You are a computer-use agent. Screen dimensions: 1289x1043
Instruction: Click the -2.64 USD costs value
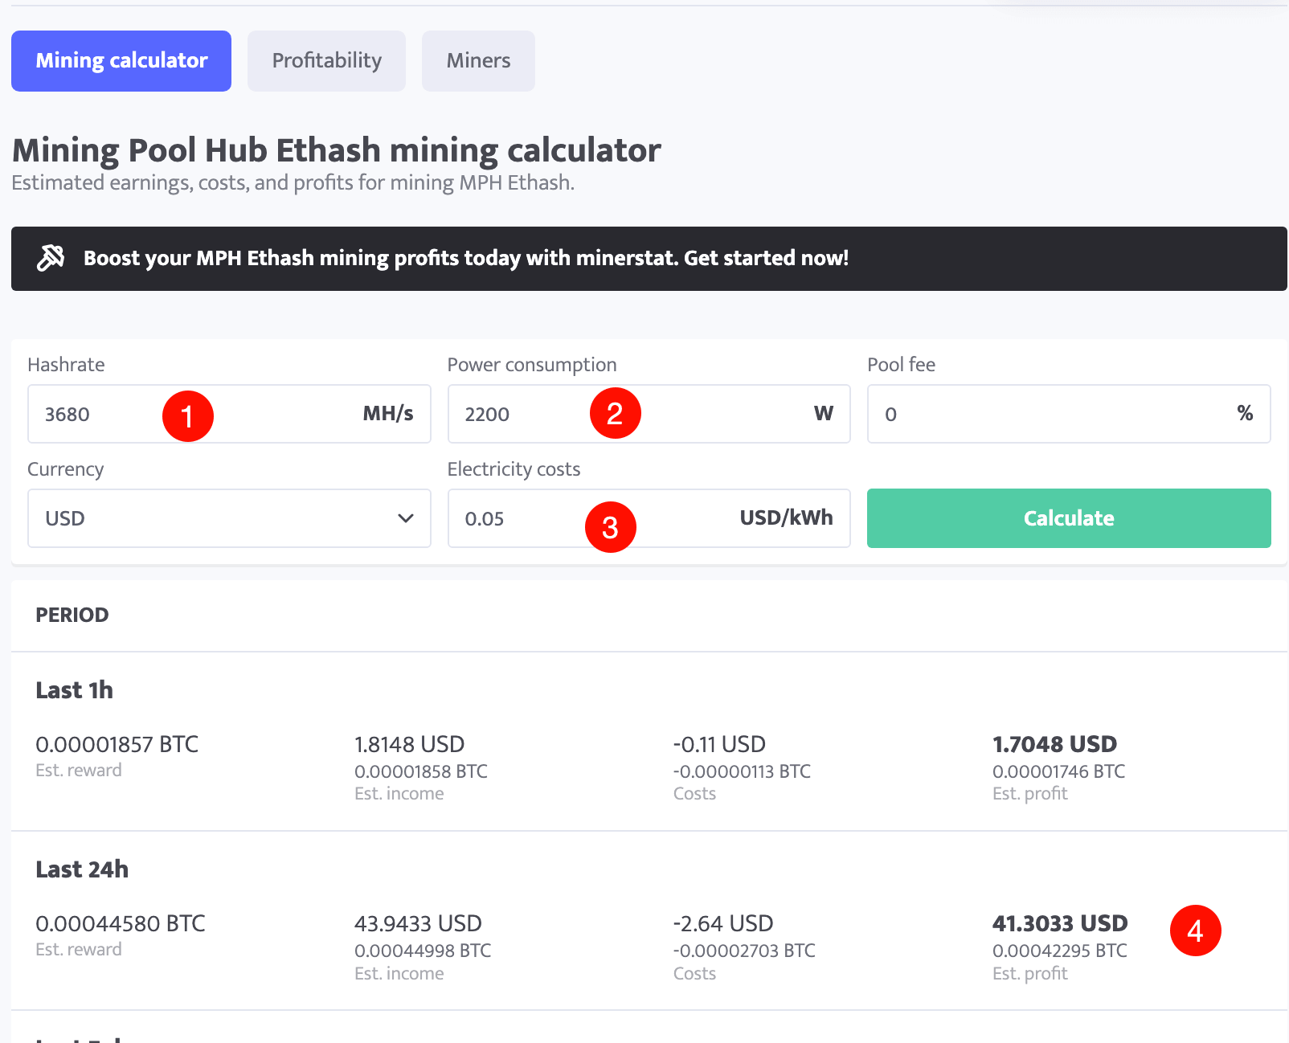click(723, 924)
